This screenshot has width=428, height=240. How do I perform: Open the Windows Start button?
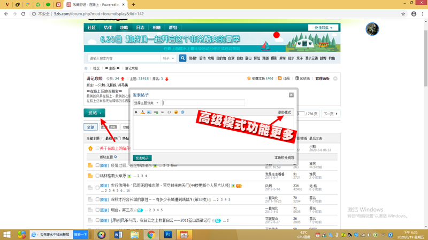point(6,235)
